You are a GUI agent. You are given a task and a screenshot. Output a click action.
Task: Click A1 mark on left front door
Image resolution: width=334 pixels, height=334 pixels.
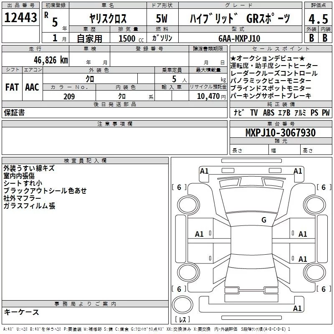pyautogui.click(x=200, y=234)
